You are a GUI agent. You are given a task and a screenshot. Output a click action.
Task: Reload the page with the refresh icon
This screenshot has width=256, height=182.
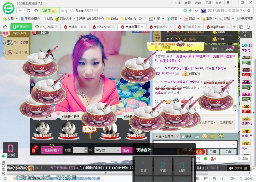(28, 10)
